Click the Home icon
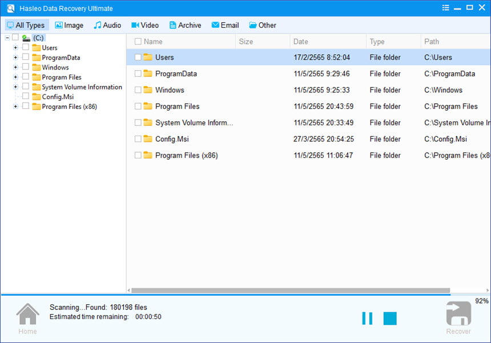Image resolution: width=491 pixels, height=343 pixels. click(x=27, y=314)
